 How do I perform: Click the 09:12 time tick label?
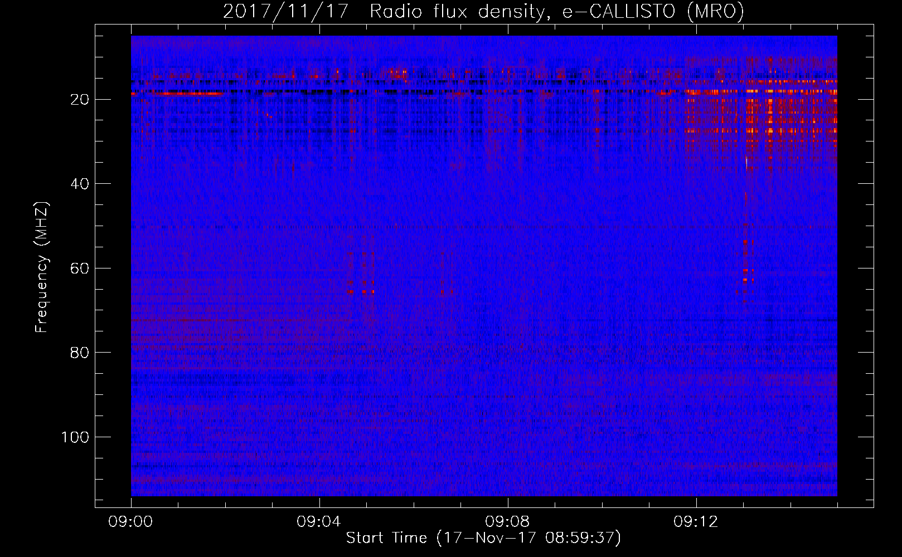pyautogui.click(x=696, y=522)
